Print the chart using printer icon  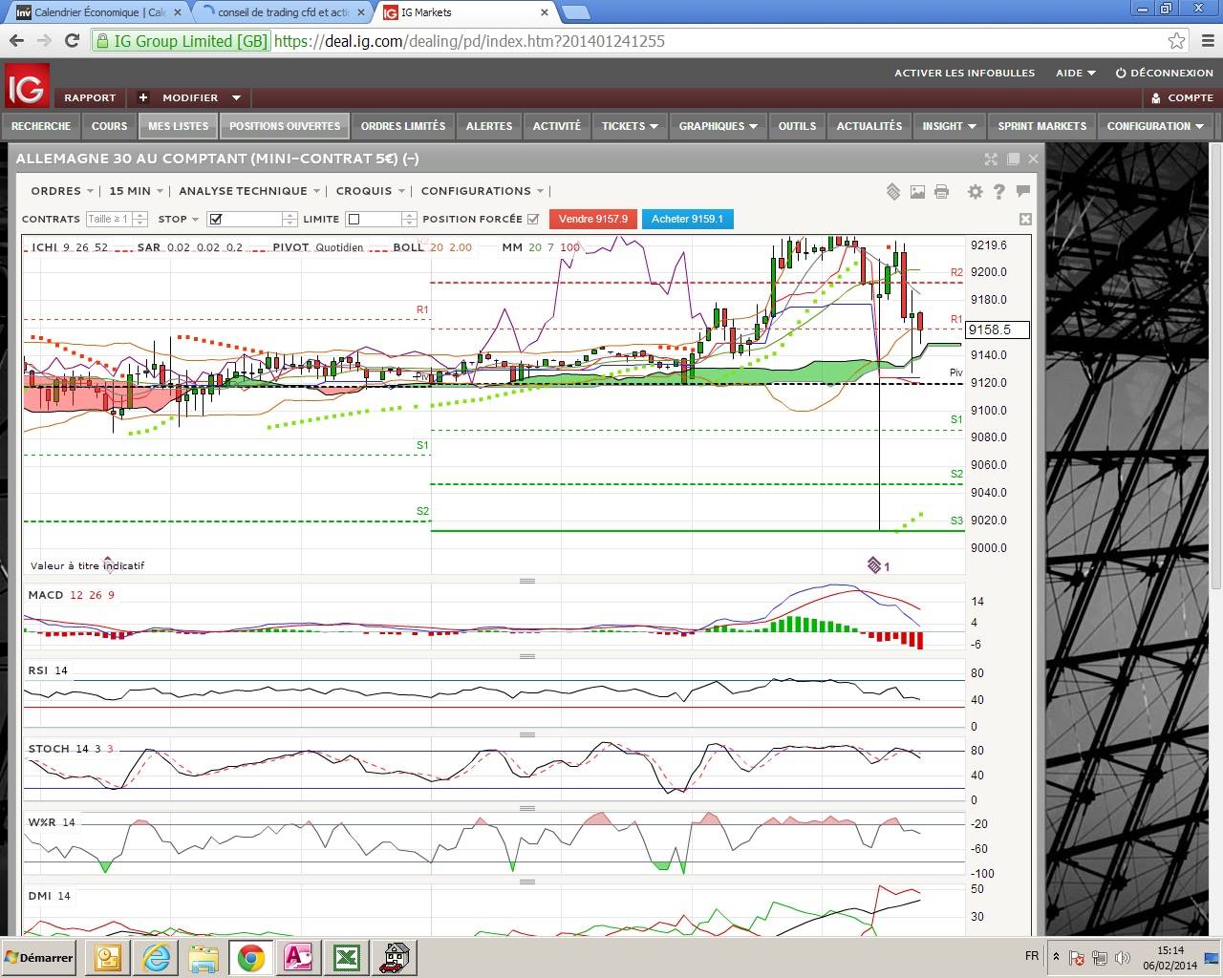coord(941,192)
